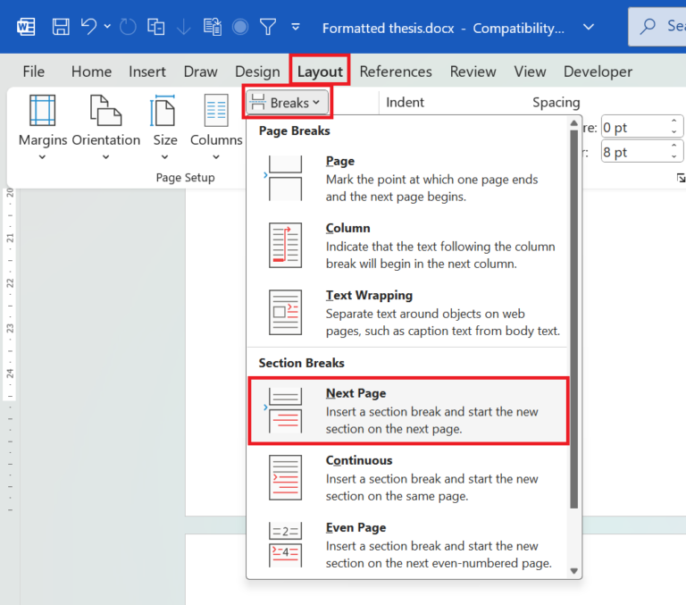The width and height of the screenshot is (686, 605).
Task: Click the Even Page section icon
Action: click(x=285, y=544)
